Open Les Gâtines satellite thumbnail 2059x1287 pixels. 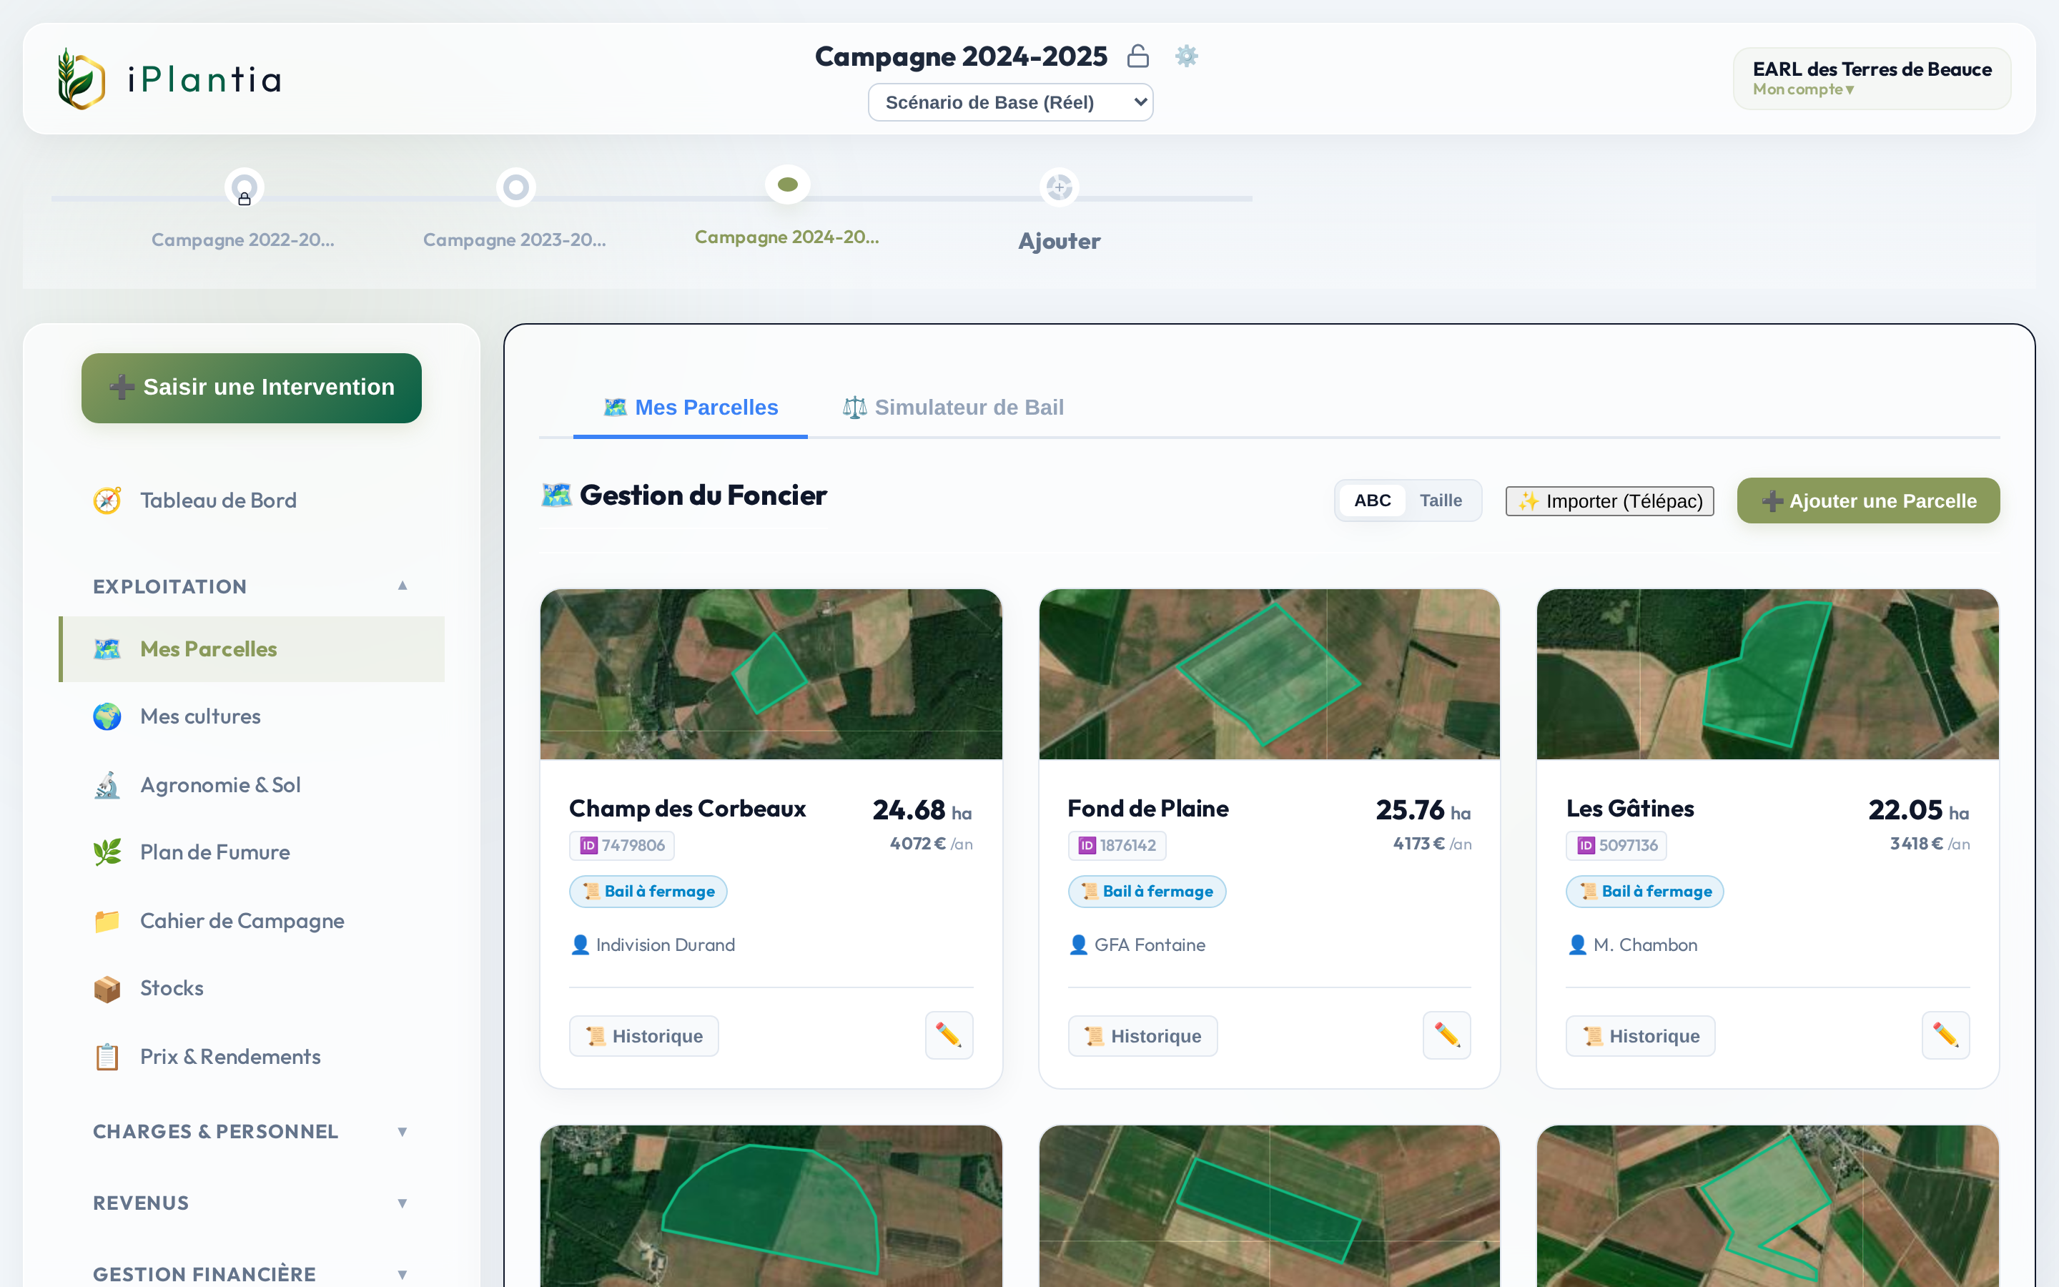coord(1768,674)
